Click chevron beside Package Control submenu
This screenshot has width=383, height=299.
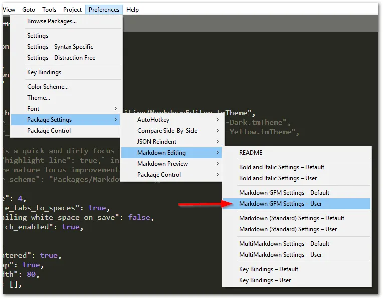218,174
